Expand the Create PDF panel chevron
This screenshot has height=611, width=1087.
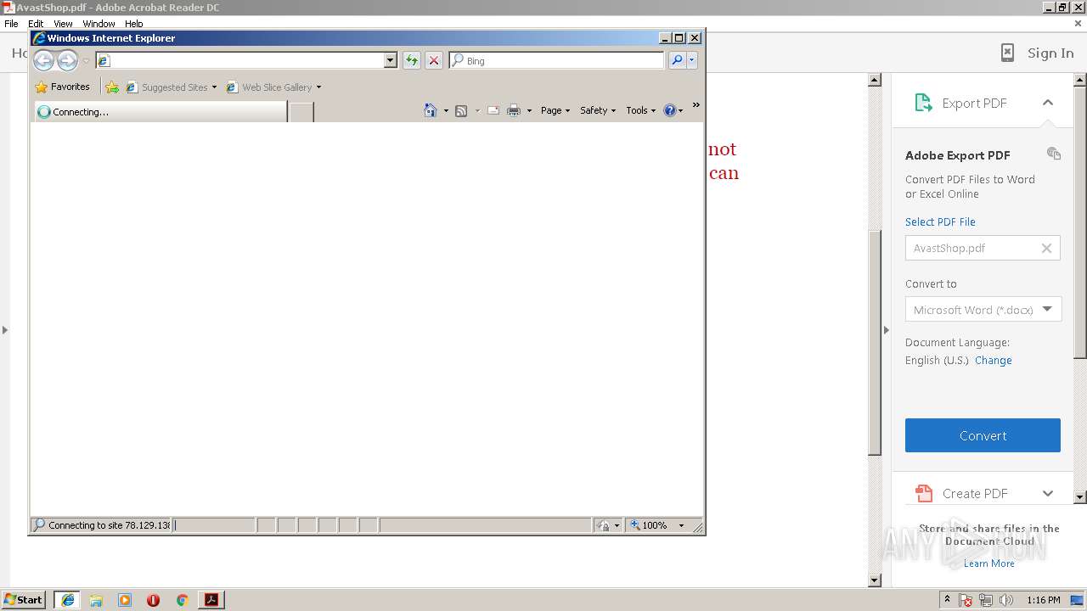coord(1048,493)
